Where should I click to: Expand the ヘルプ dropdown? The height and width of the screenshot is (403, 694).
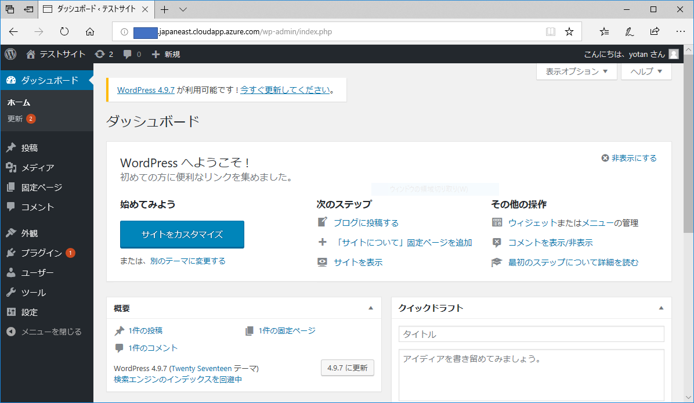[x=646, y=71]
